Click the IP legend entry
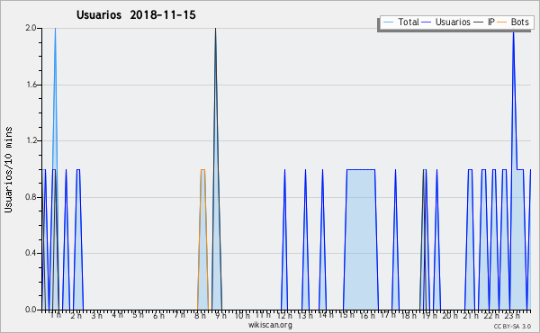The image size is (540, 333). 484,22
